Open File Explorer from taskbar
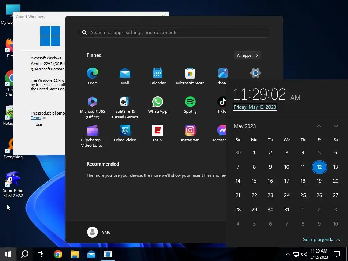Screen dimensions: 348x261 (74, 254)
